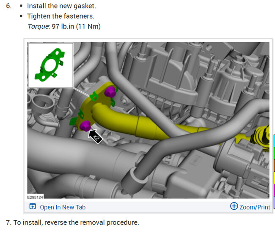Screen dimensions: 275x233
Task: Click the 'Tighten the fasteners' bullet text
Action: click(x=60, y=16)
